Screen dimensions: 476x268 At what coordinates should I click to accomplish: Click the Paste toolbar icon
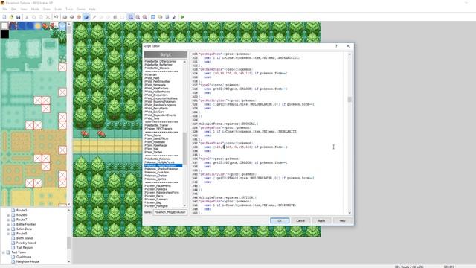(41, 17)
